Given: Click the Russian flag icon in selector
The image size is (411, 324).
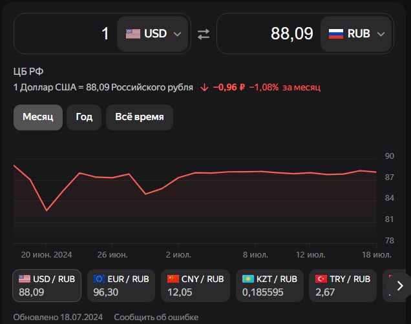Looking at the screenshot, I should pyautogui.click(x=336, y=34).
